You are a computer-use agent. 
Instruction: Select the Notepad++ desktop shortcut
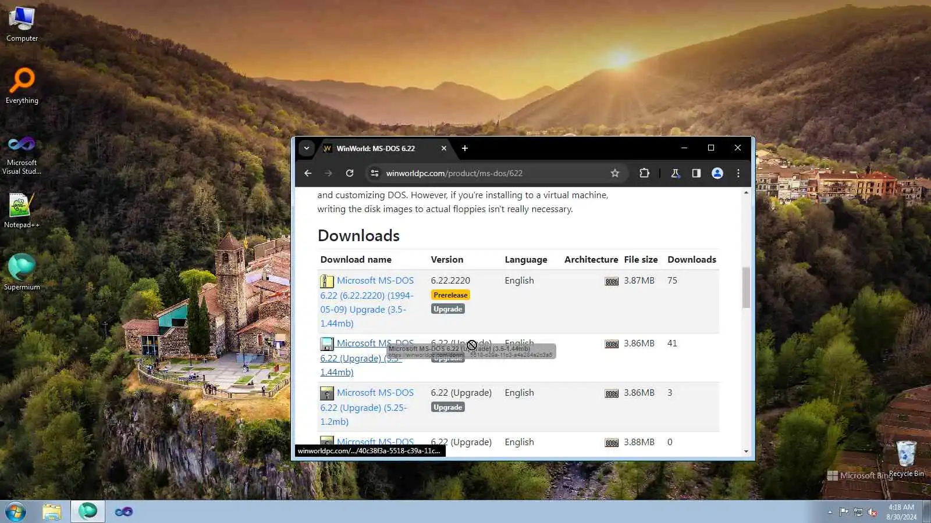click(x=22, y=210)
